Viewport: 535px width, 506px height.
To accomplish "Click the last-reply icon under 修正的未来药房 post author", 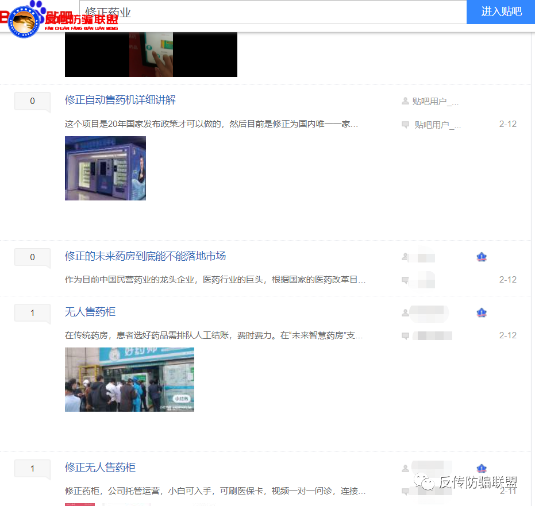I will coord(405,280).
